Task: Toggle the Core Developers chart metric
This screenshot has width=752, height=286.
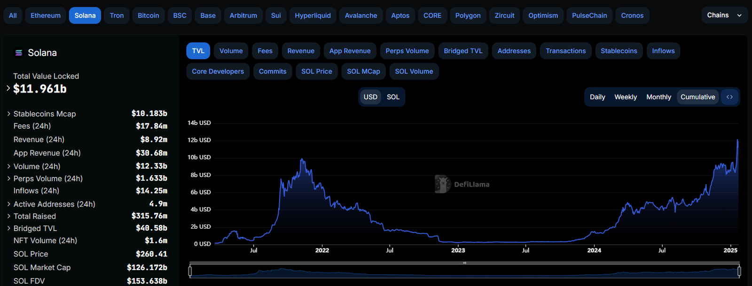Action: [218, 71]
